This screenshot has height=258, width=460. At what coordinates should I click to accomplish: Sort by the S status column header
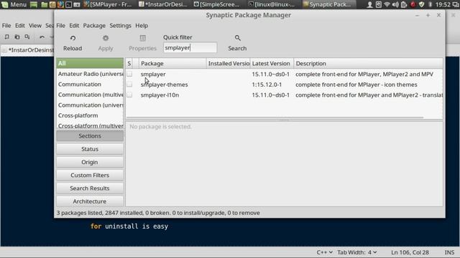point(129,64)
